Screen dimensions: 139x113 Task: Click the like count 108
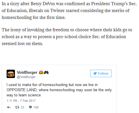coord(36,107)
